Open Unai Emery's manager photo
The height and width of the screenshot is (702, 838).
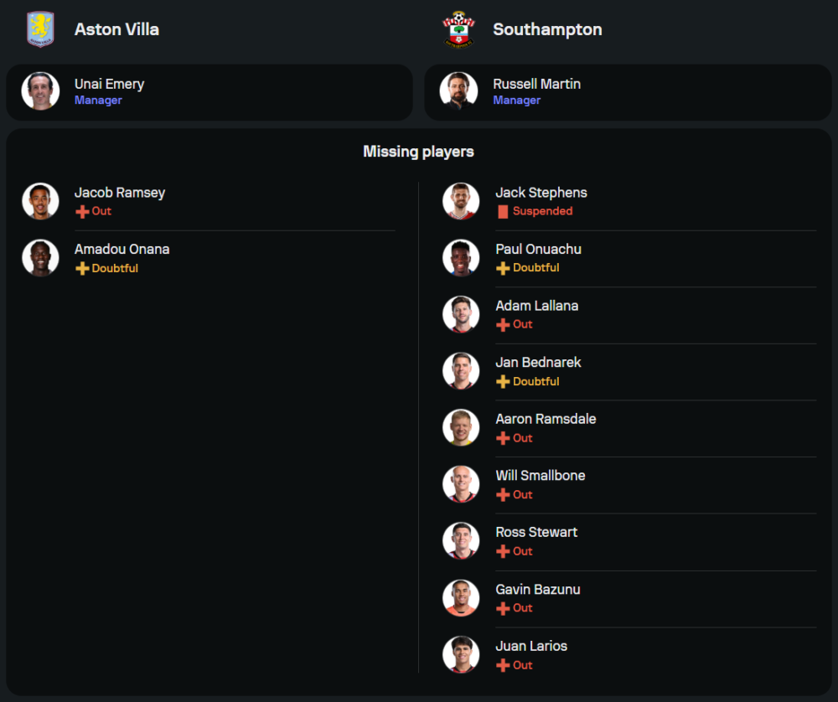point(40,91)
